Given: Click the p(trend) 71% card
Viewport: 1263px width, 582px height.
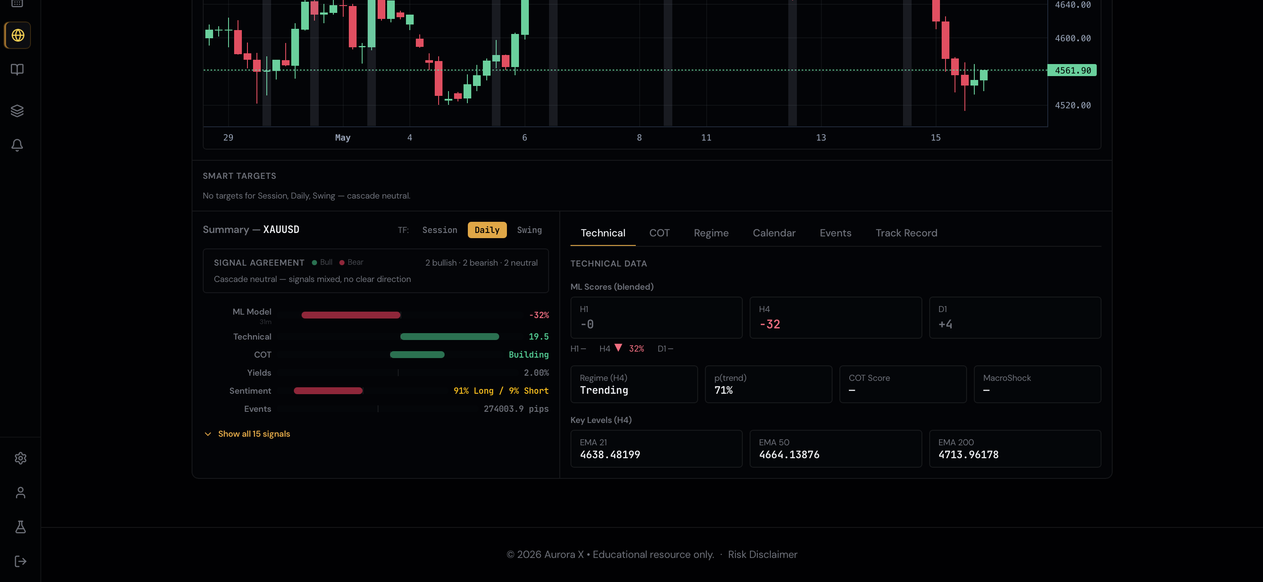Looking at the screenshot, I should click(768, 384).
